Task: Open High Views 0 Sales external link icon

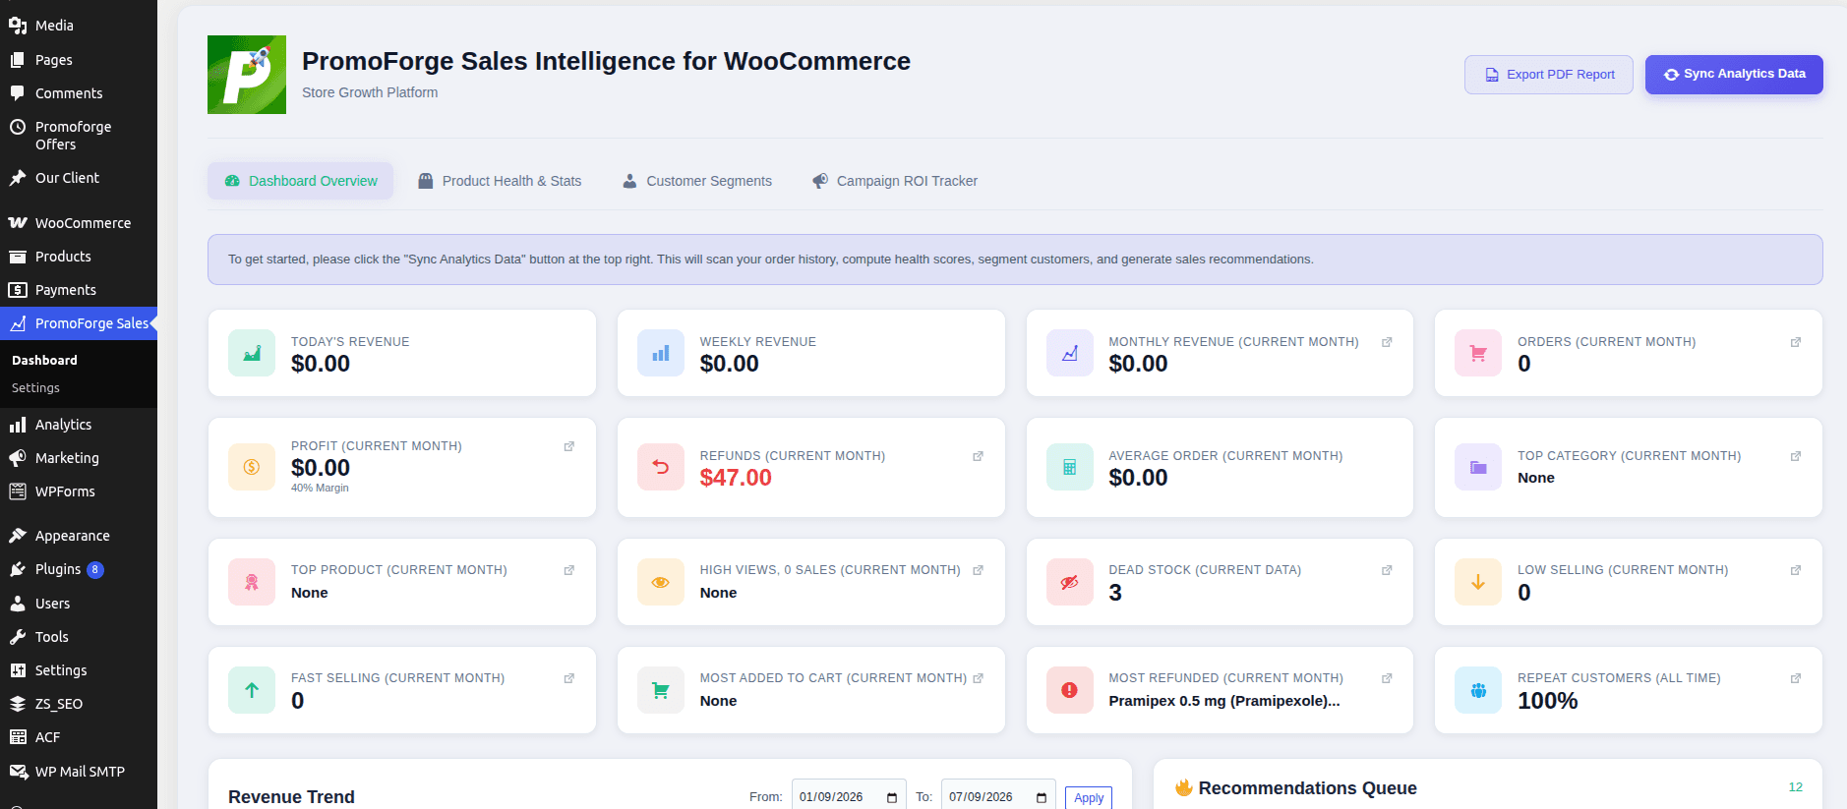Action: [x=979, y=570]
